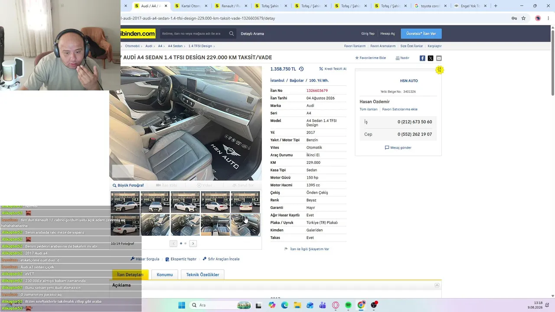
Task: Open Copilot from the taskbar
Action: [x=272, y=305]
